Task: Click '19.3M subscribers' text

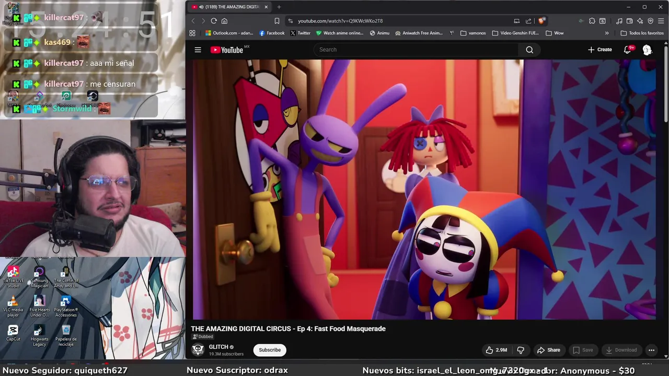Action: pyautogui.click(x=226, y=354)
